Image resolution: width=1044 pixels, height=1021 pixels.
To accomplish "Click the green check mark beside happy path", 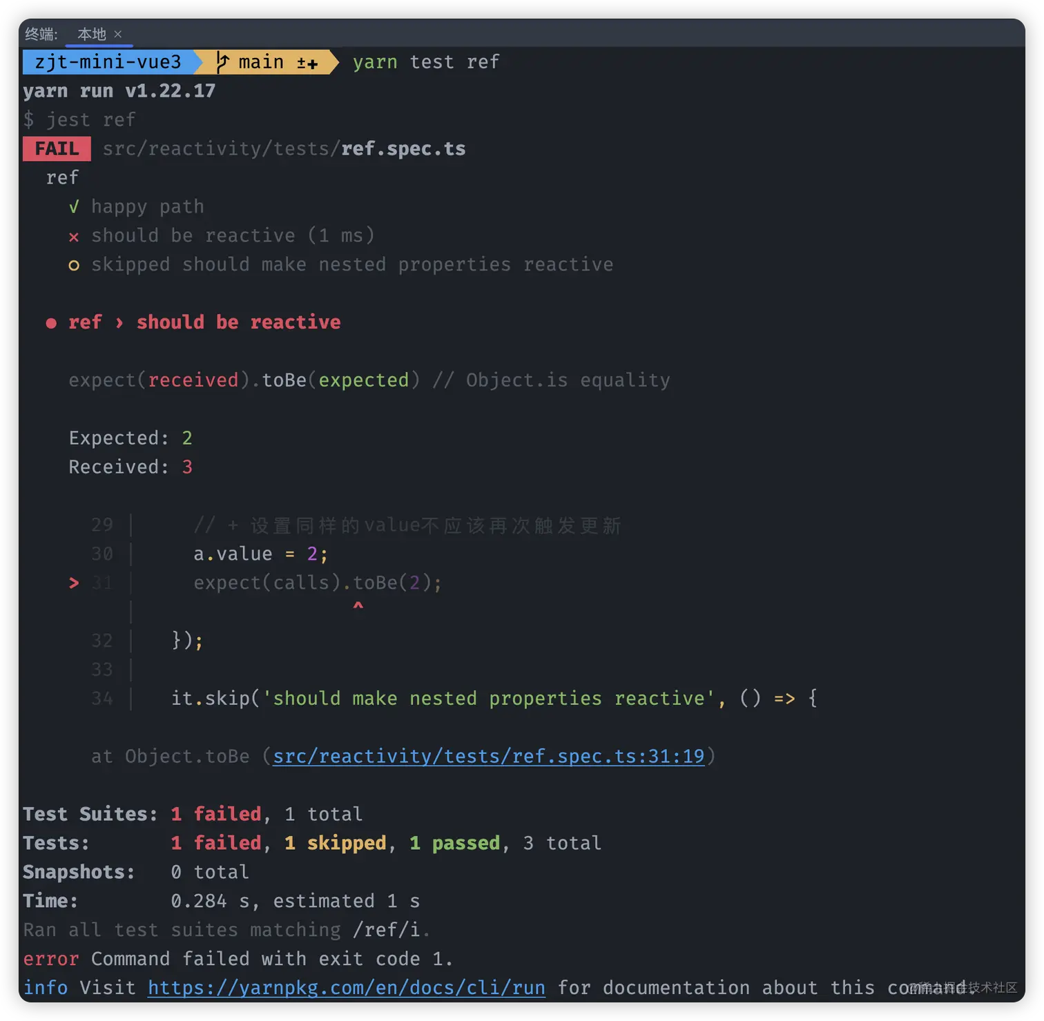I will pyautogui.click(x=74, y=207).
